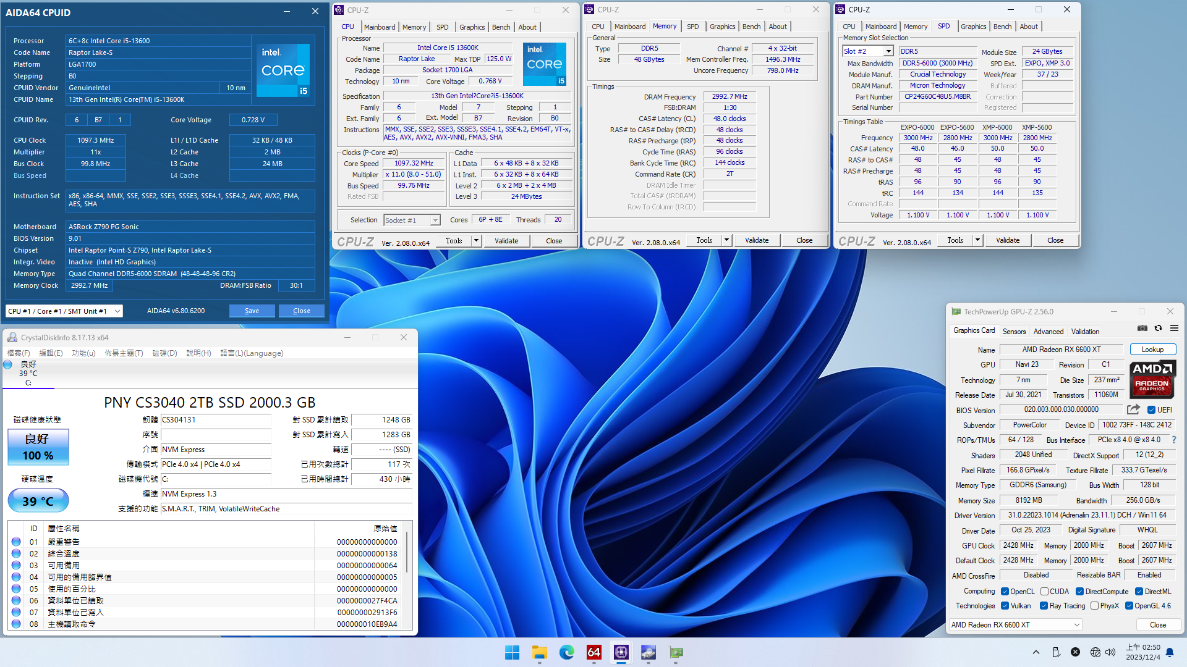The height and width of the screenshot is (667, 1187).
Task: Open the CPU #1 / Core #1 dropdown in AIDA64
Action: (x=64, y=311)
